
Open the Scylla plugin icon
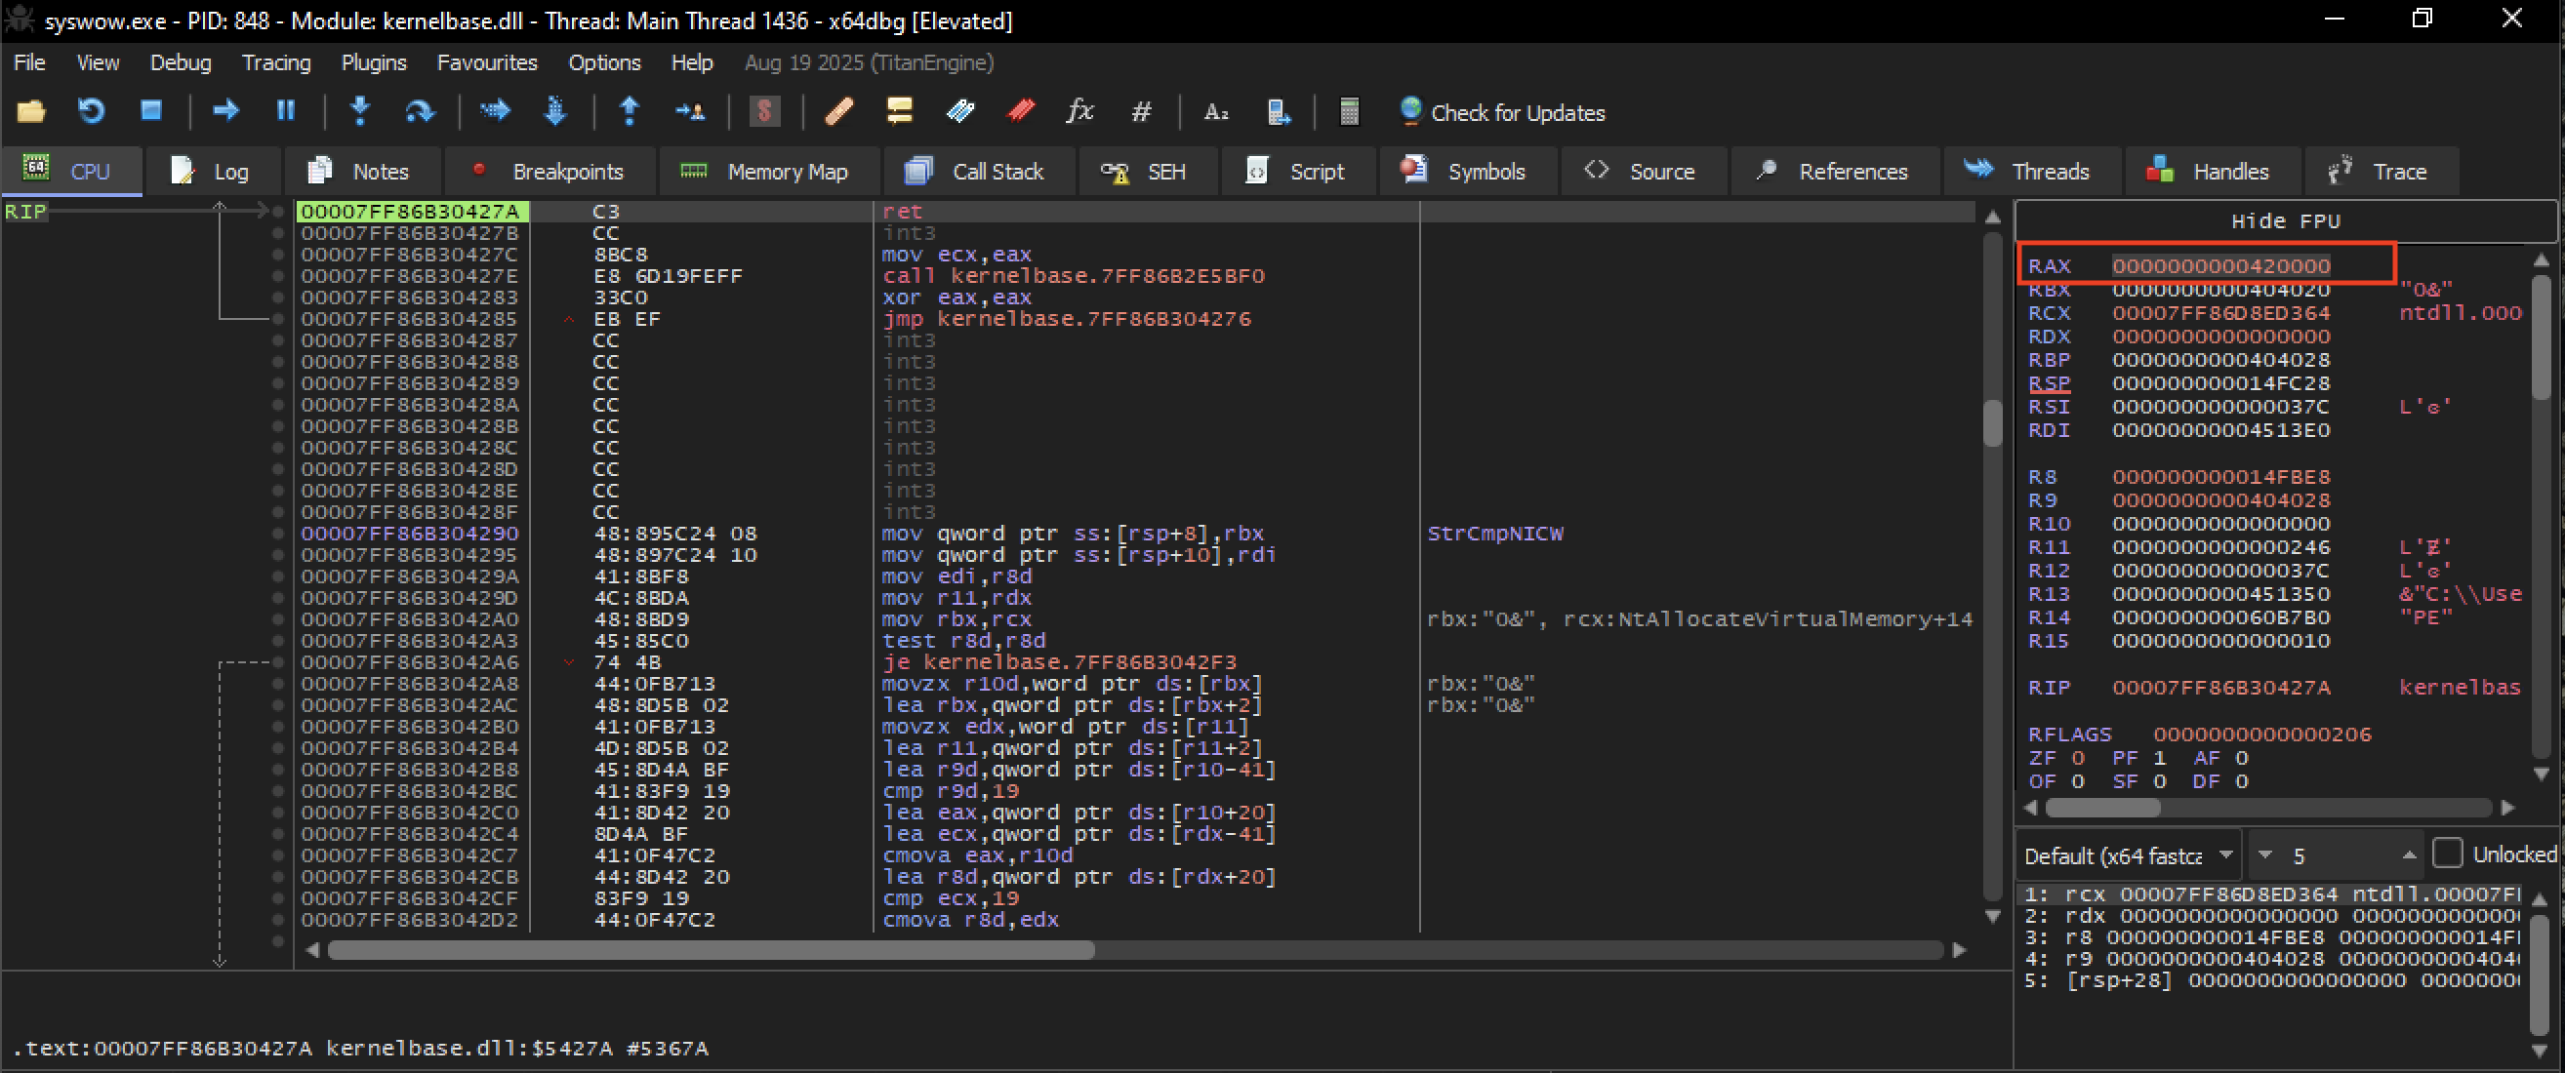pos(765,111)
